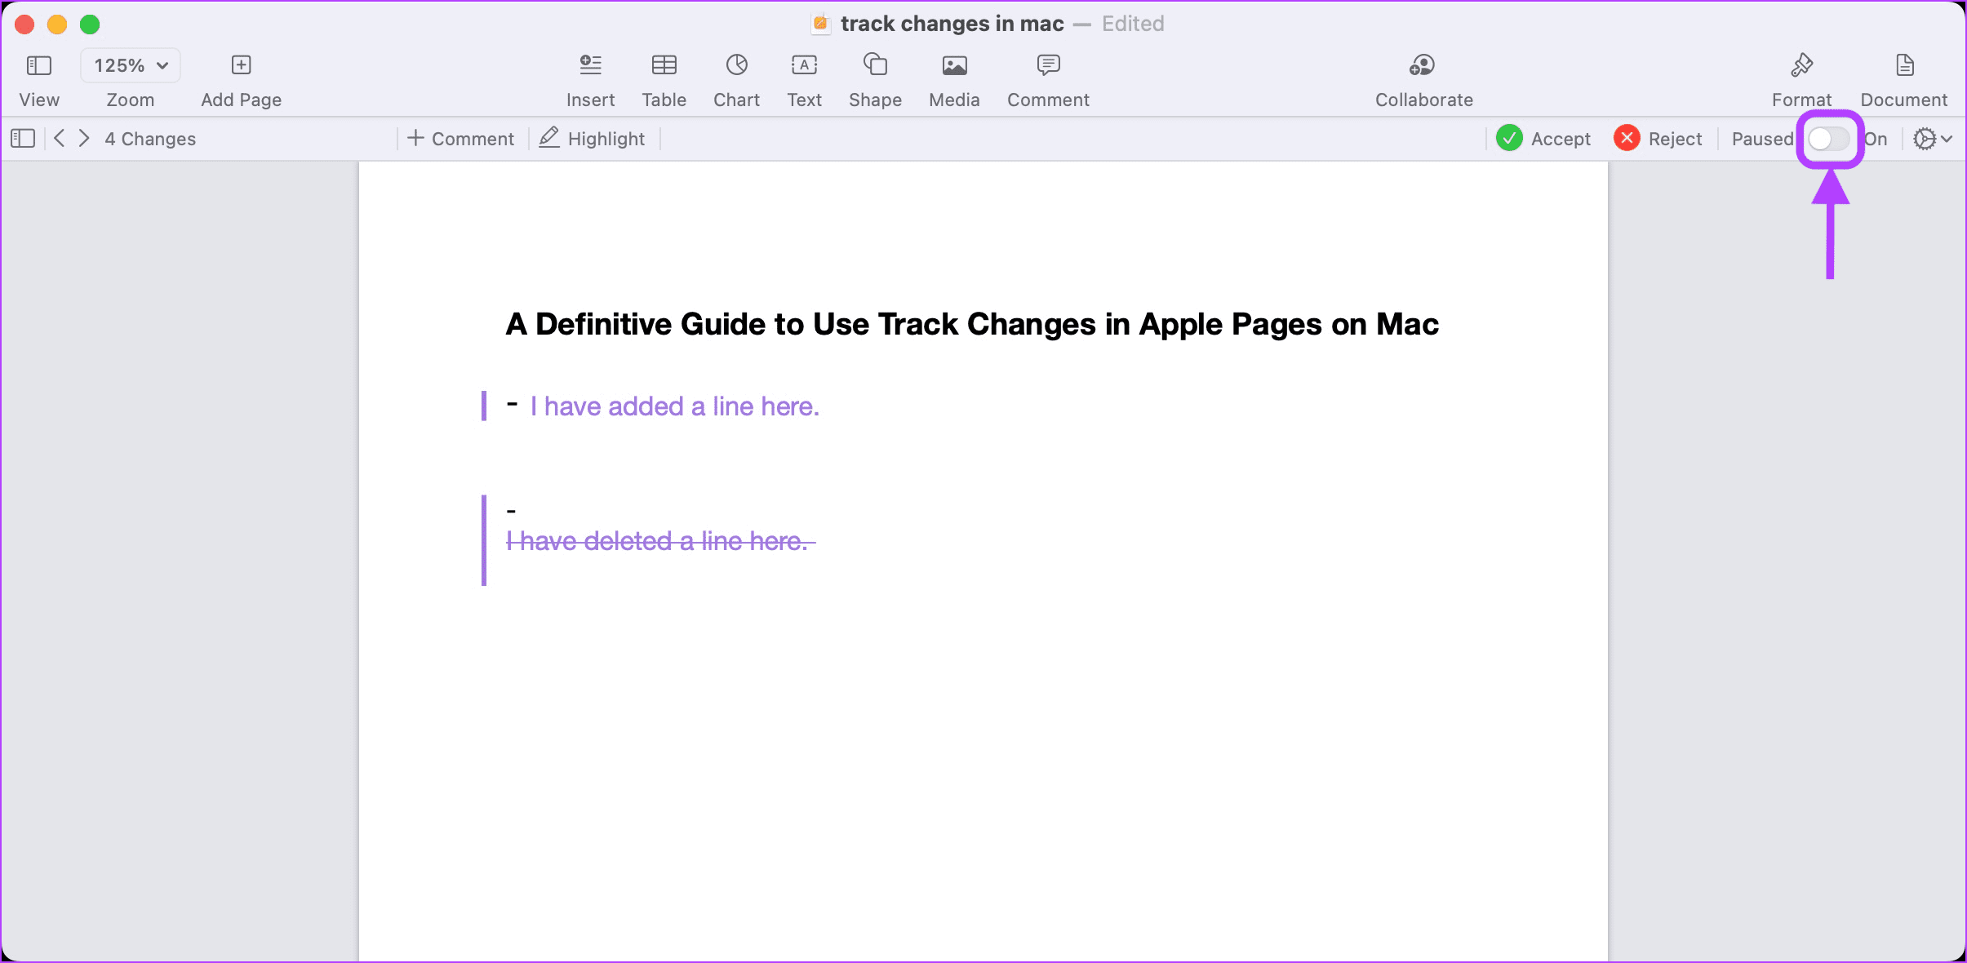Click the Add Page menu item

pos(238,78)
